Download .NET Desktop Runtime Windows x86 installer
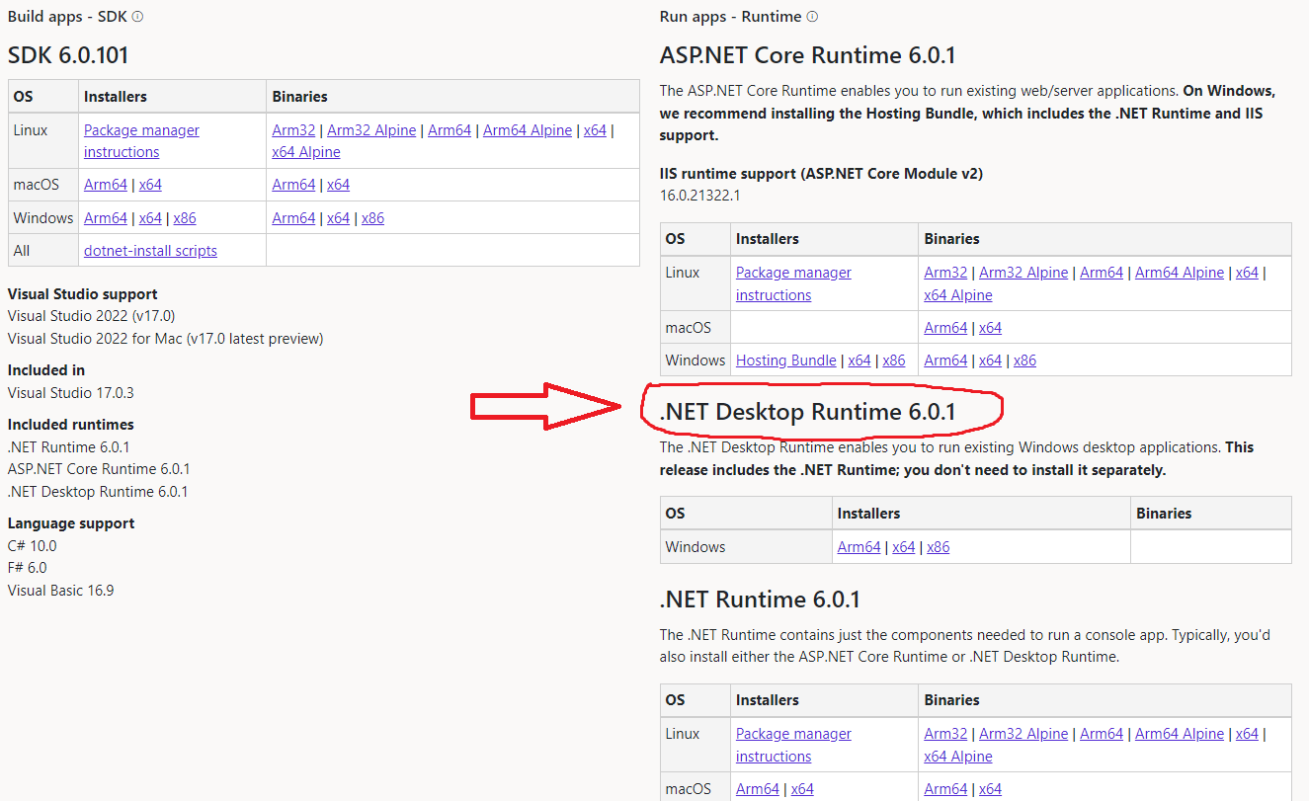The height and width of the screenshot is (801, 1309). (939, 547)
